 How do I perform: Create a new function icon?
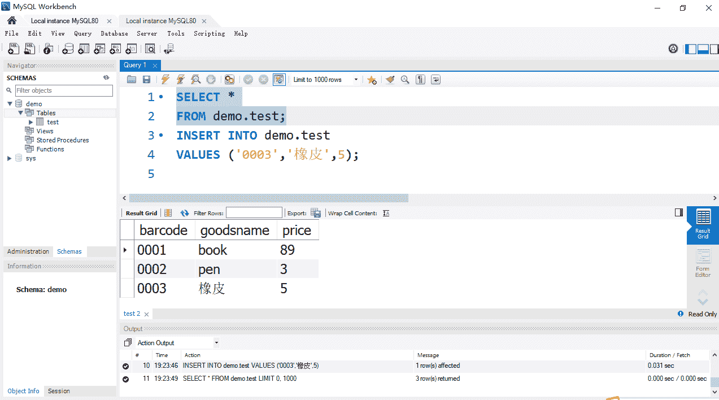131,49
